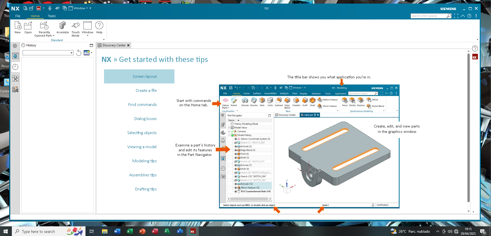Open the History filter combo box
The width and height of the screenshot is (491, 236).
[48, 53]
